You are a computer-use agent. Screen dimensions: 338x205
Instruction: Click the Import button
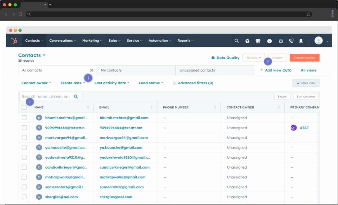pyautogui.click(x=277, y=58)
